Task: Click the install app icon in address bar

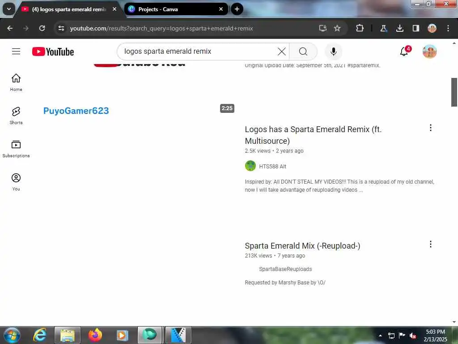Action: click(323, 28)
